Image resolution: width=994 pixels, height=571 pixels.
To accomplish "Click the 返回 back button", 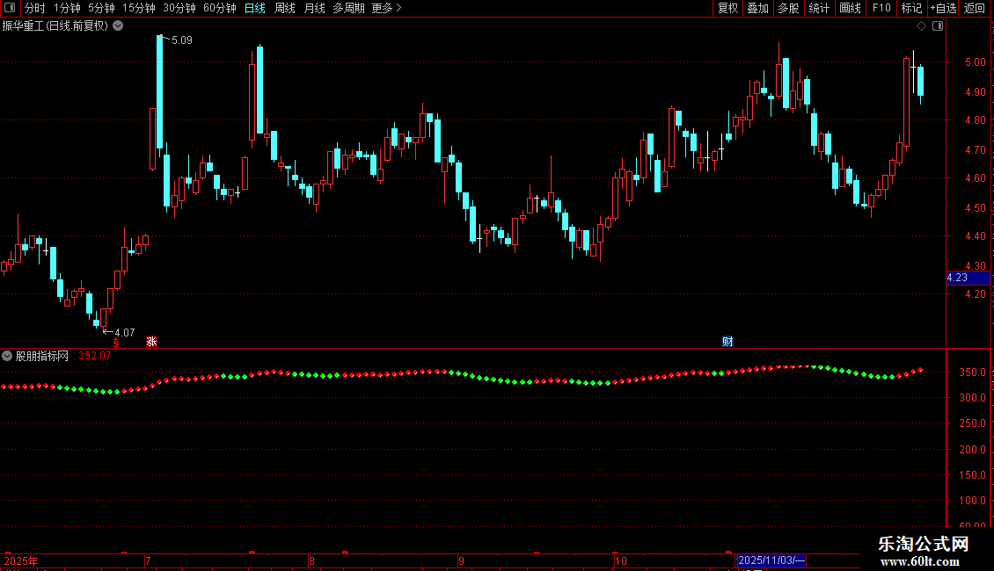I will click(975, 8).
